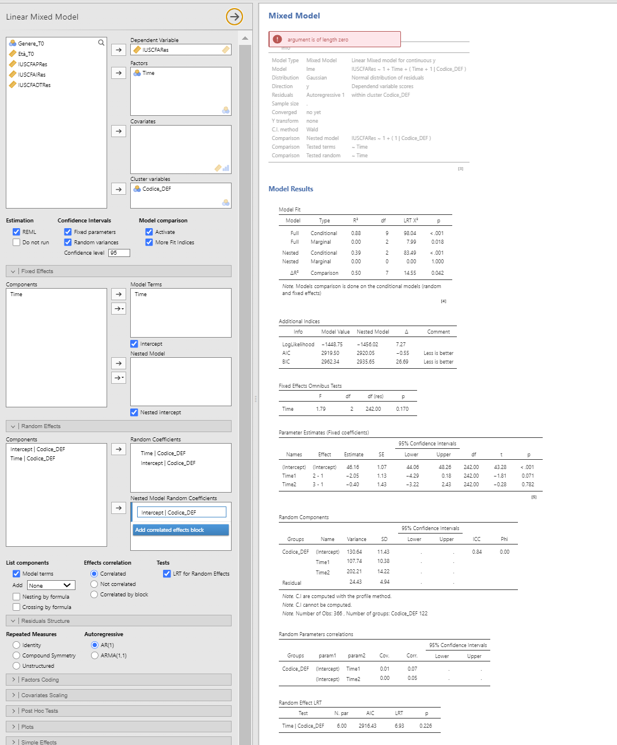Click the arrow beside the Covariates box
This screenshot has width=617, height=745.
(x=118, y=131)
